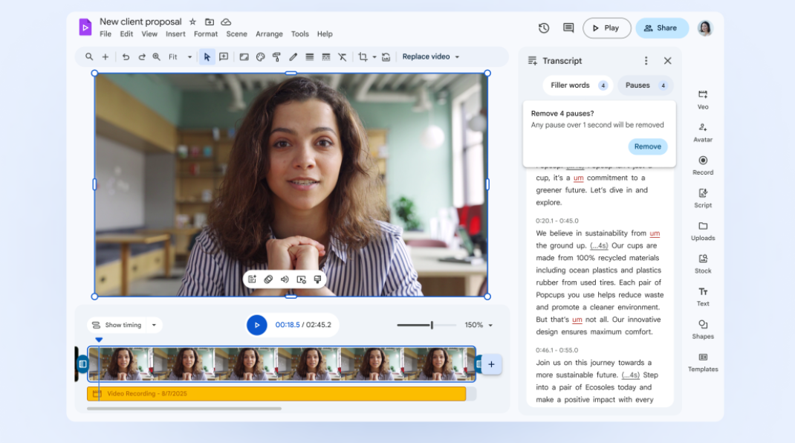Open version history clock icon

click(x=544, y=28)
